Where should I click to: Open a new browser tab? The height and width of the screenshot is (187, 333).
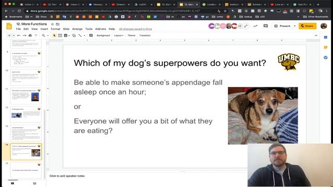coord(318,4)
